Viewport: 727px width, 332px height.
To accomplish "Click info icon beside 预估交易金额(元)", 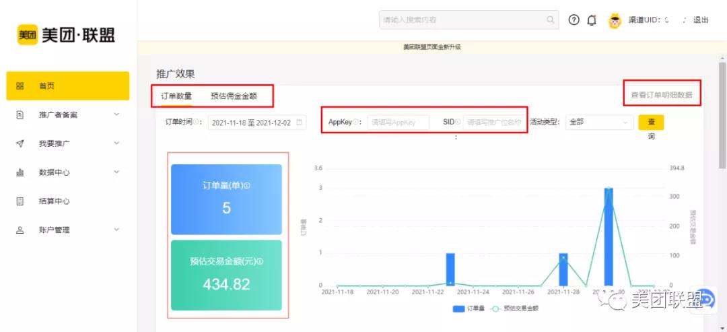I will click(260, 261).
